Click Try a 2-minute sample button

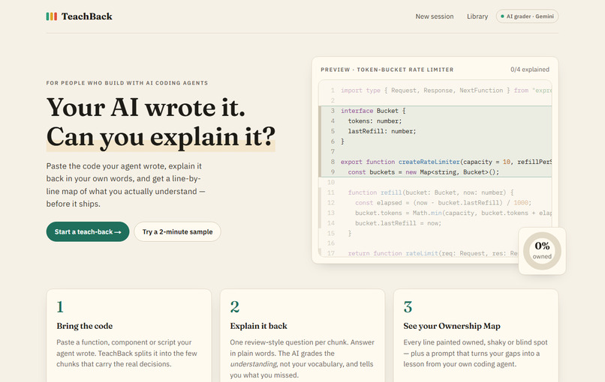coord(177,231)
